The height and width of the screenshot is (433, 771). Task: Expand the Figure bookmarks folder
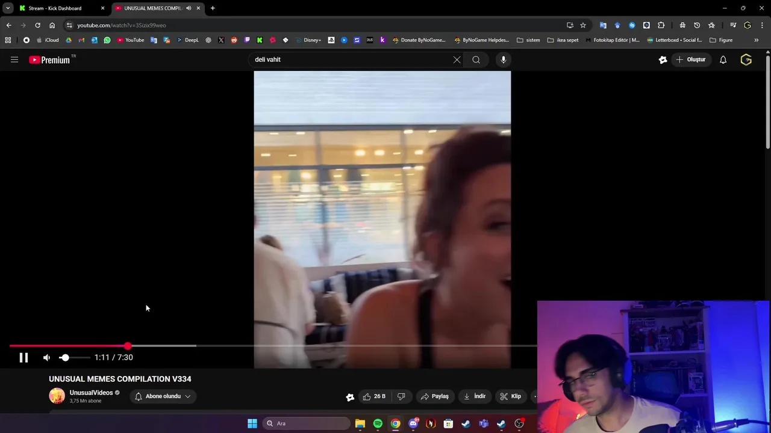pyautogui.click(x=721, y=40)
